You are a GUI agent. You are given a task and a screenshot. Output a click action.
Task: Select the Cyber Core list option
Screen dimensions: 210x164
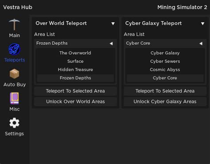click(x=165, y=78)
